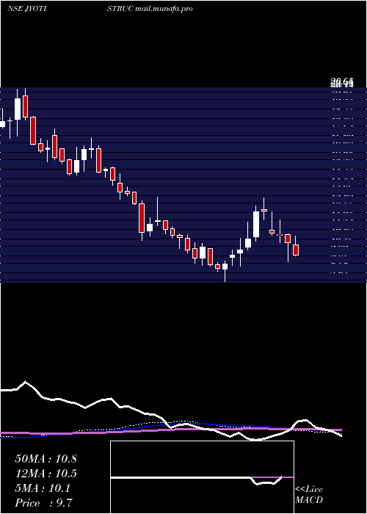This screenshot has width=367, height=514.
Task: Click the '<<Live MACD' label
Action: (x=309, y=494)
